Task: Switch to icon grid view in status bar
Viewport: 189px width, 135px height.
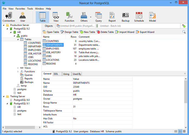Action: tap(176, 131)
